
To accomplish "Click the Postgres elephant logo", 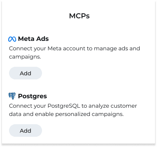I will click(x=12, y=96).
